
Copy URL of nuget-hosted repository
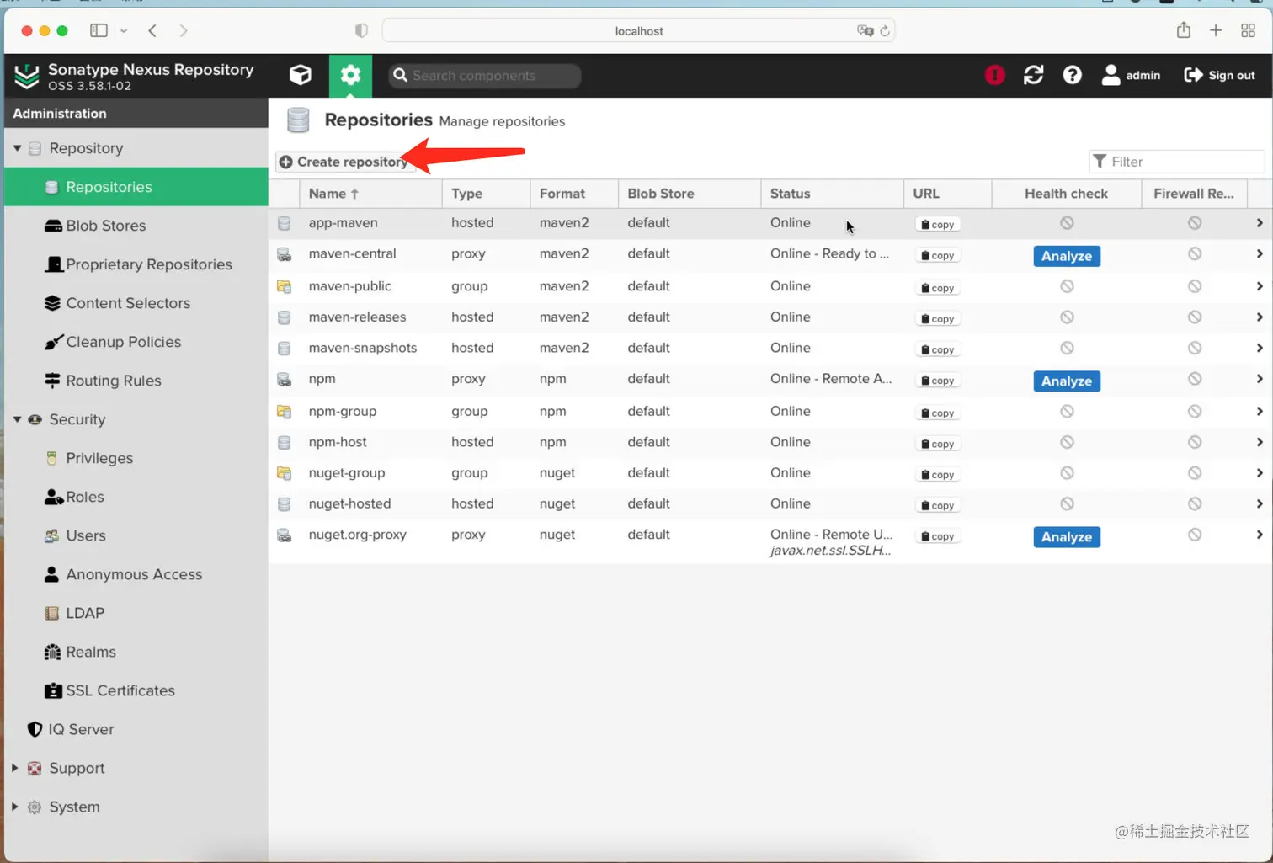938,505
